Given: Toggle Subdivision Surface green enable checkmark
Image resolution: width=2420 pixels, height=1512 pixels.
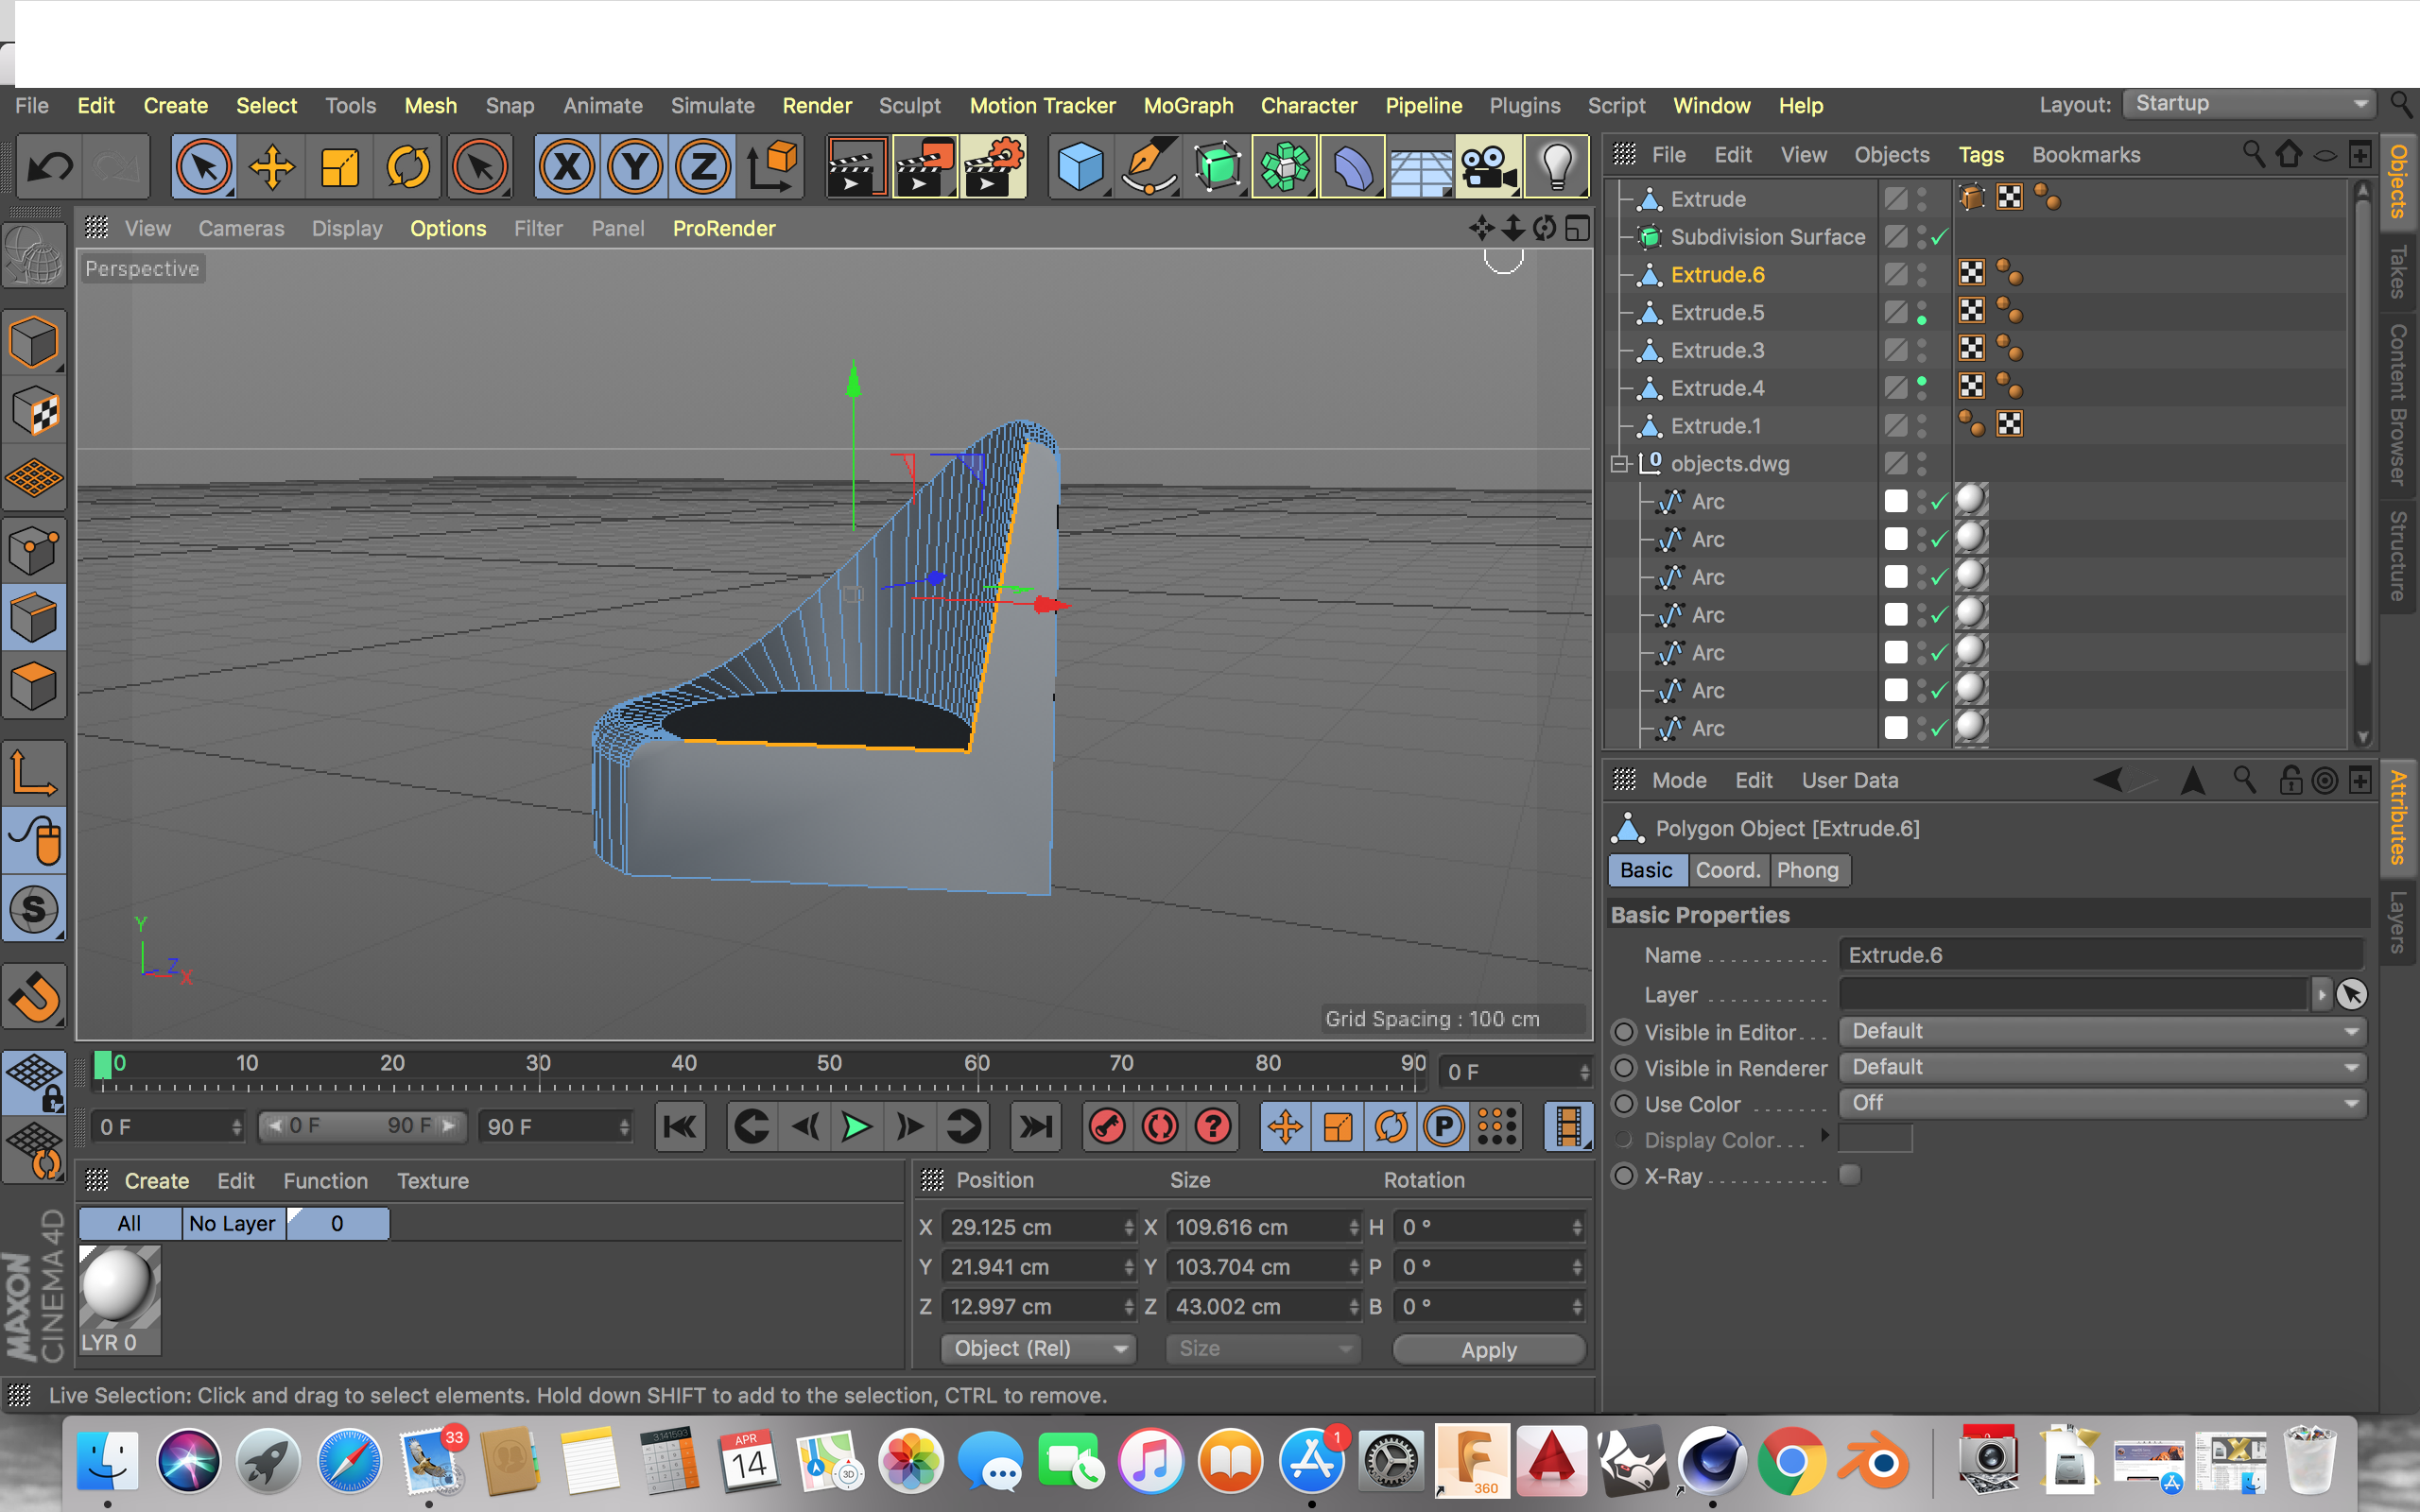Looking at the screenshot, I should coord(1939,237).
